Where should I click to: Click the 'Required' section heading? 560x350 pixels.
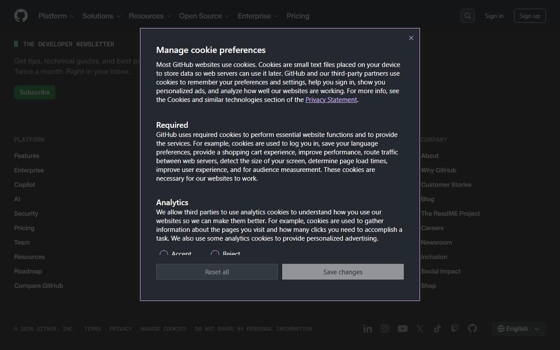tap(172, 125)
